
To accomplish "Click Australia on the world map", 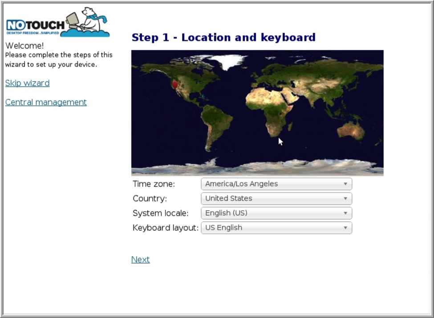I will pyautogui.click(x=351, y=131).
